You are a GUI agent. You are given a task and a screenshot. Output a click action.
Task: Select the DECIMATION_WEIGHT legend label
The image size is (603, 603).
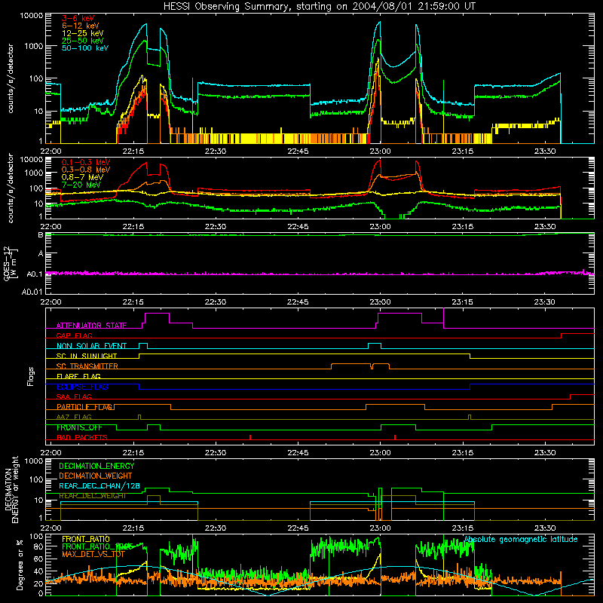[96, 476]
